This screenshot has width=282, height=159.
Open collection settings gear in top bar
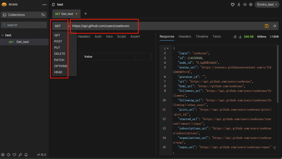[x=251, y=4]
